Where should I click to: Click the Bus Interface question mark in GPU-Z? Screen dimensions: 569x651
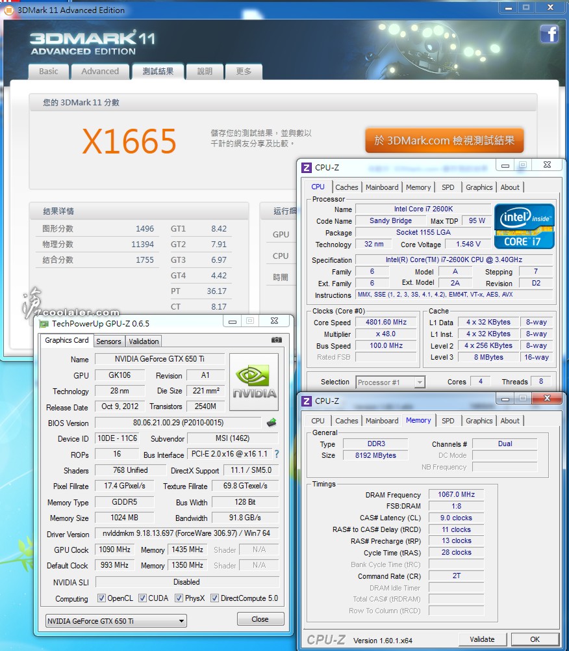(277, 454)
